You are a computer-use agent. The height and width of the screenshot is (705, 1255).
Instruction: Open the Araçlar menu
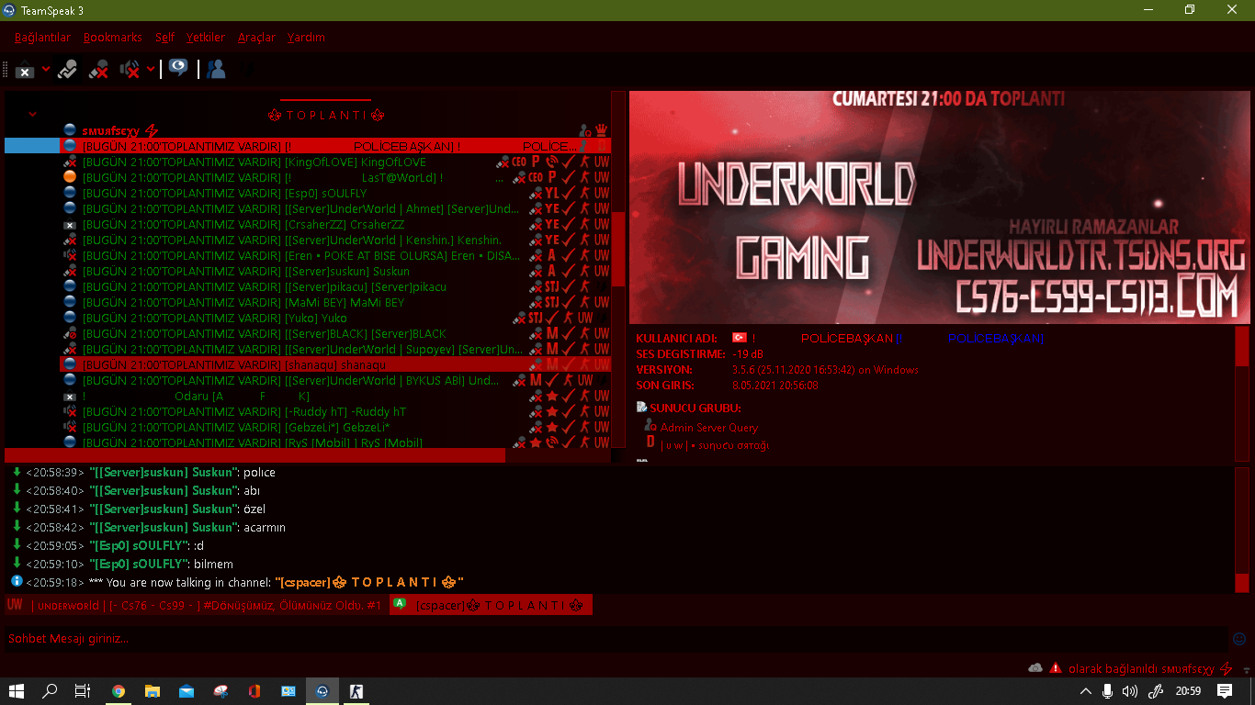pos(256,38)
